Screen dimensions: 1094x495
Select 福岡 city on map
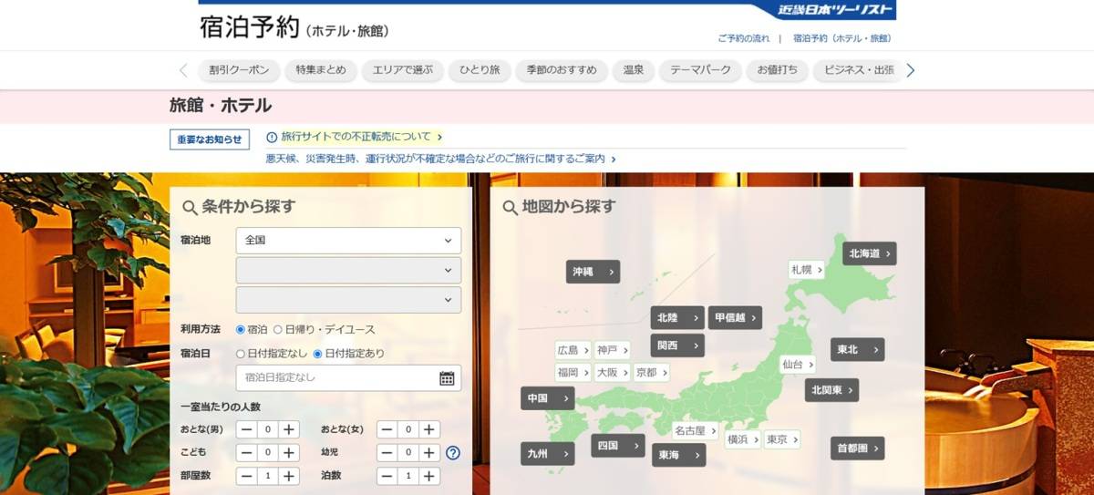[573, 372]
